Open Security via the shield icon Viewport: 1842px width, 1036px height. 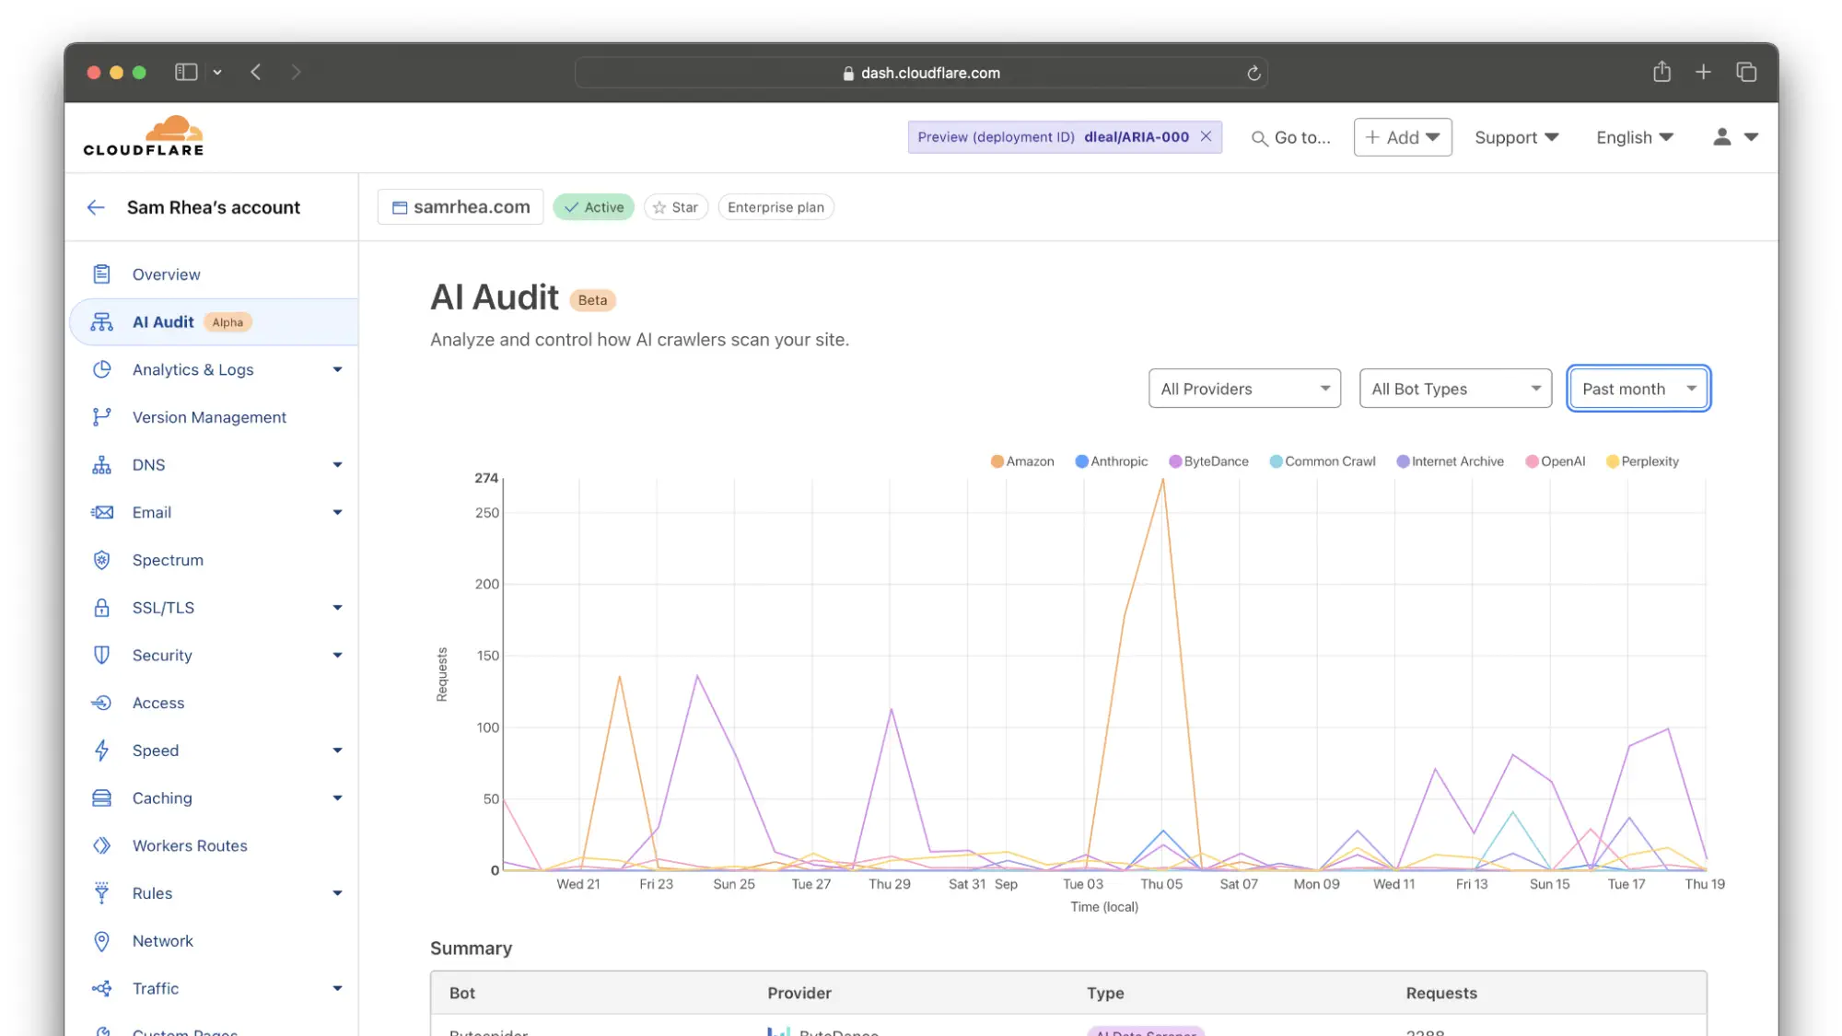(101, 655)
